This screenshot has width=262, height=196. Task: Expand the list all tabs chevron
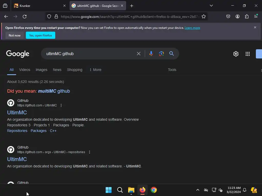click(x=211, y=6)
